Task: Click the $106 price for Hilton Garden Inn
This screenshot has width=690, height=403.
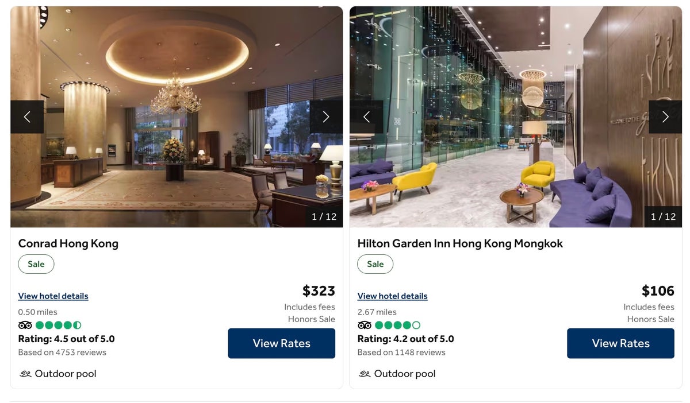Action: [658, 291]
